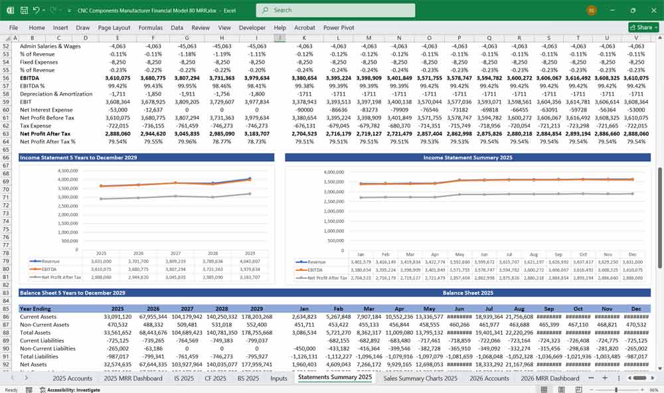Click Income Statement 5 Years chart title
Image resolution: width=664 pixels, height=393 pixels.
pos(78,157)
